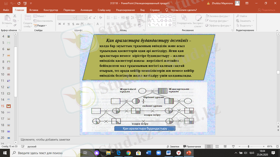Switch to Анимация tab
280x157 pixels.
[x=86, y=10]
